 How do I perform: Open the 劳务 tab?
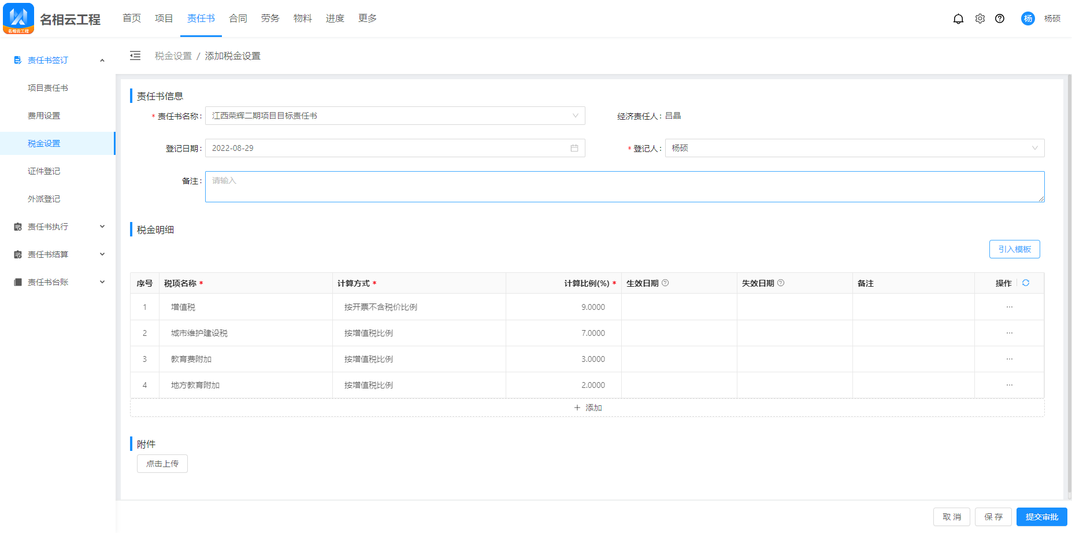[x=270, y=18]
